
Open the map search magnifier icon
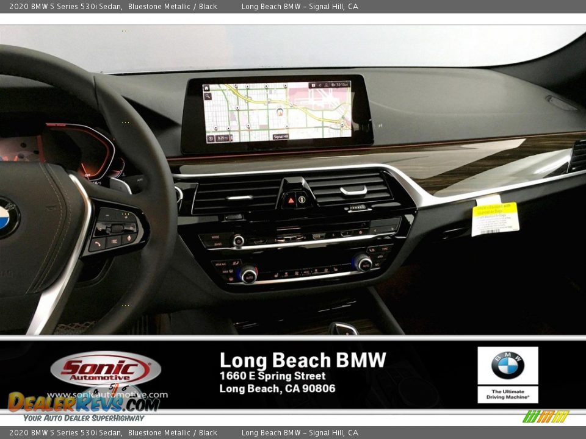(208, 97)
